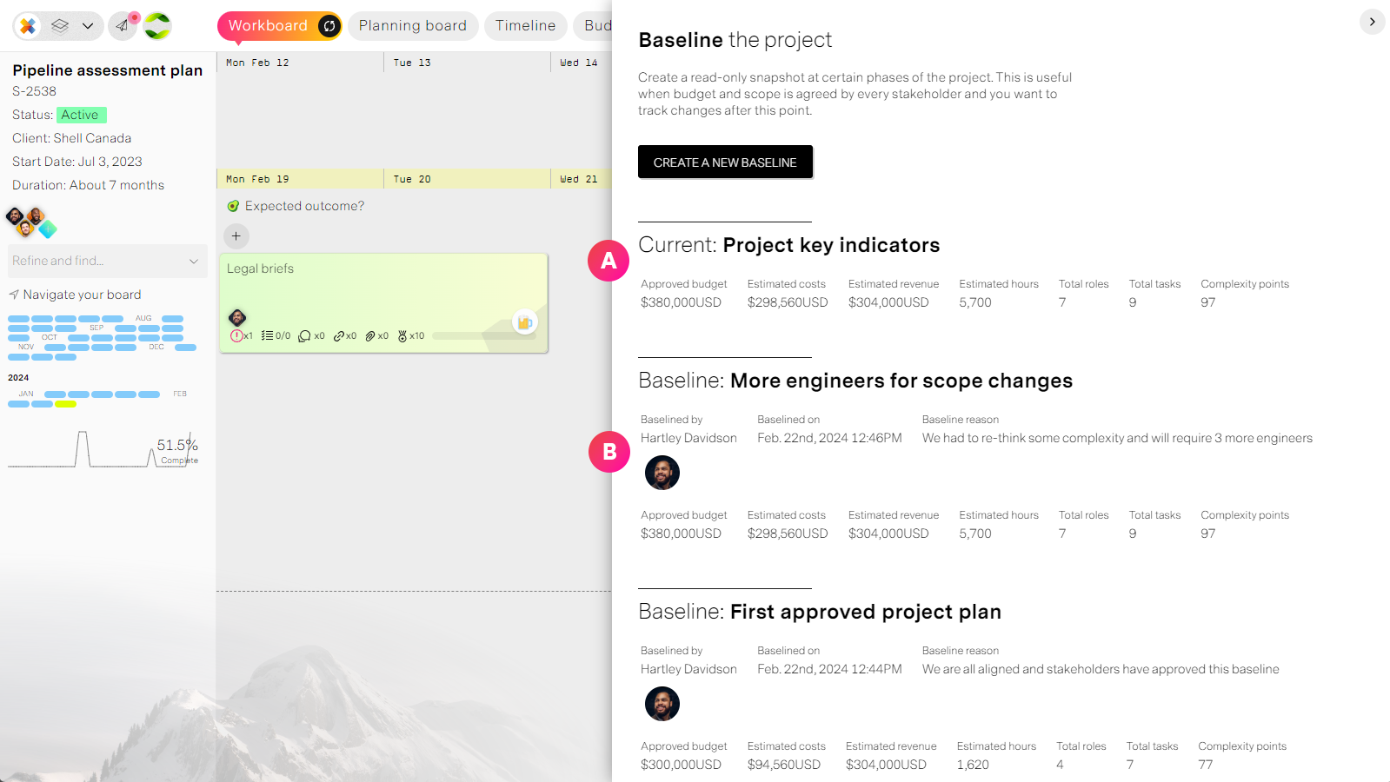Click Create a New Baseline button

[x=725, y=162]
